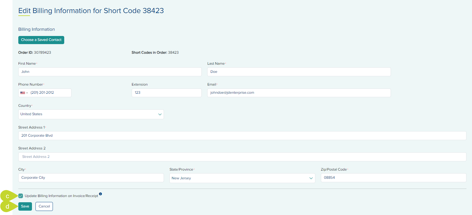Viewport: 472px width, 215px height.
Task: Select the City input field
Action: pos(91,178)
